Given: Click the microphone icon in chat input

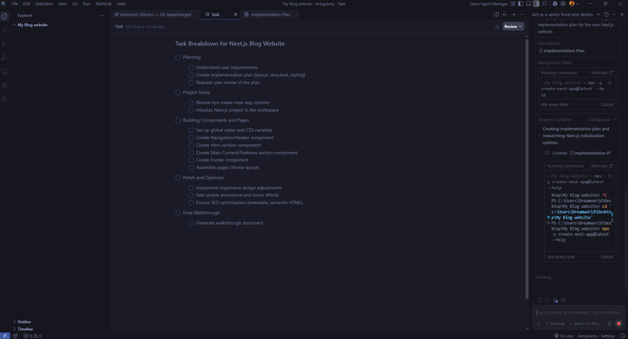Looking at the screenshot, I should 610,324.
